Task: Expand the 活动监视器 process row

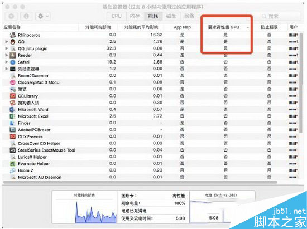Action: click(x=7, y=69)
